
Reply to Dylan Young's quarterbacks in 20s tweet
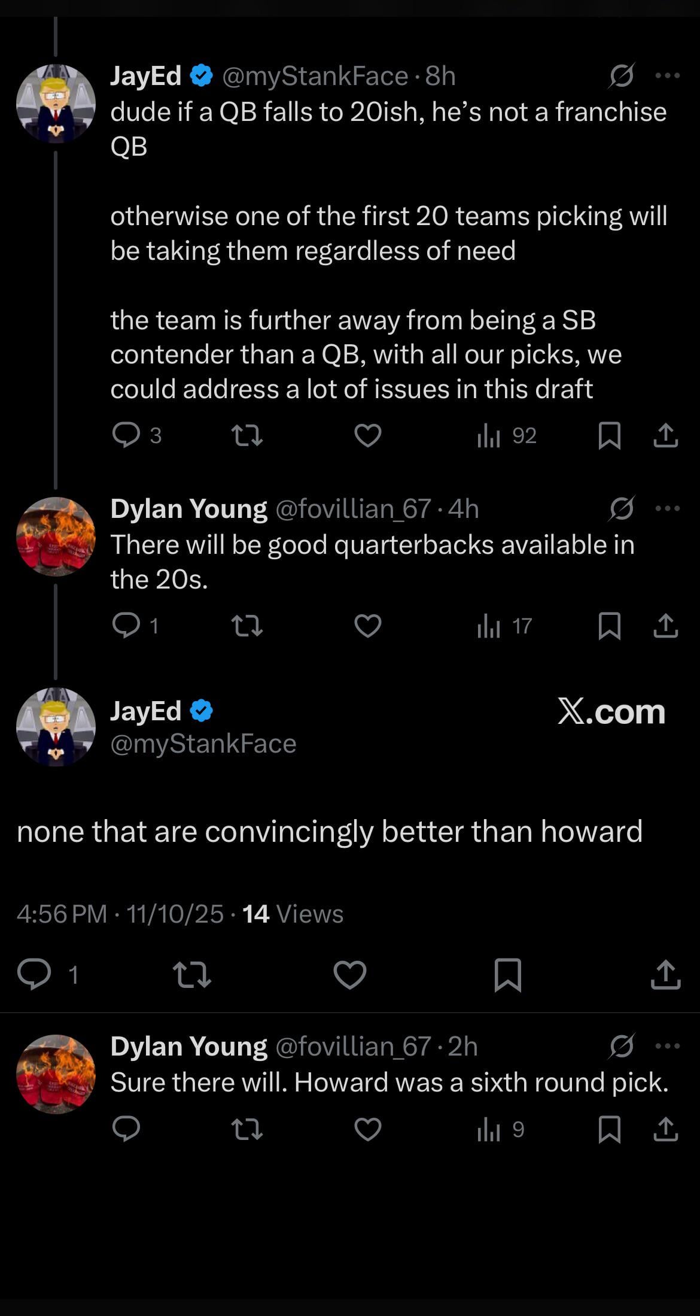[x=126, y=626]
